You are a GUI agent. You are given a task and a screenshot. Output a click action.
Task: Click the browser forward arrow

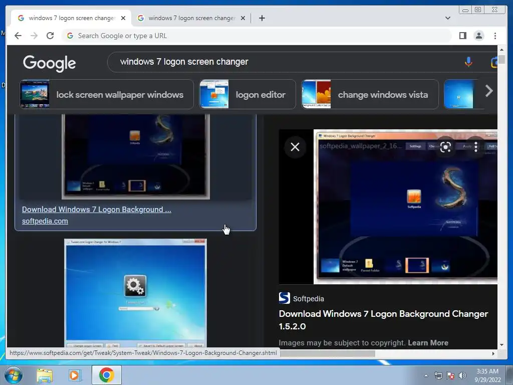coord(34,36)
